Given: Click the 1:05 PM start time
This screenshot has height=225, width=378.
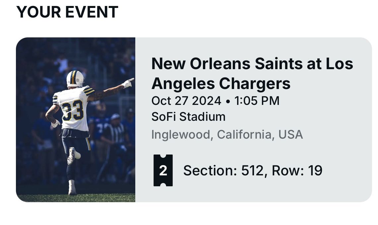Looking at the screenshot, I should 257,101.
